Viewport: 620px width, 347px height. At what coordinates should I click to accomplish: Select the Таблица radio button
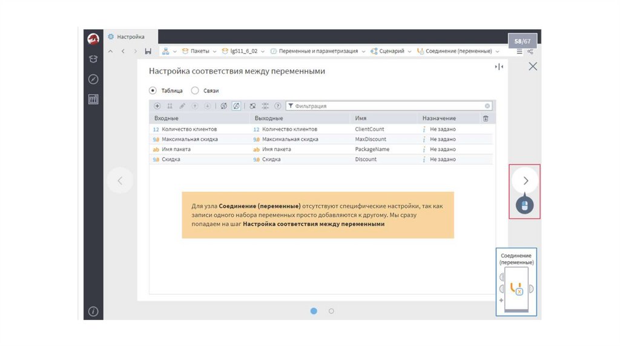click(153, 91)
